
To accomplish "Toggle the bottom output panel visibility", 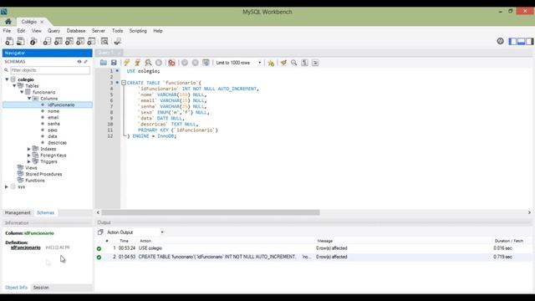I will (x=521, y=41).
